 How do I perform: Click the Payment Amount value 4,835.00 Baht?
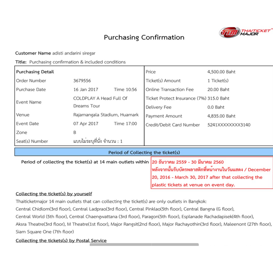click(x=221, y=116)
